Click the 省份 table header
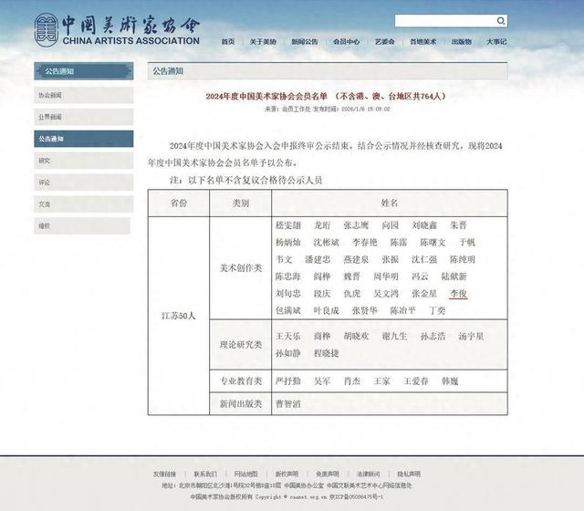Viewport: 584px width, 511px height. (179, 203)
